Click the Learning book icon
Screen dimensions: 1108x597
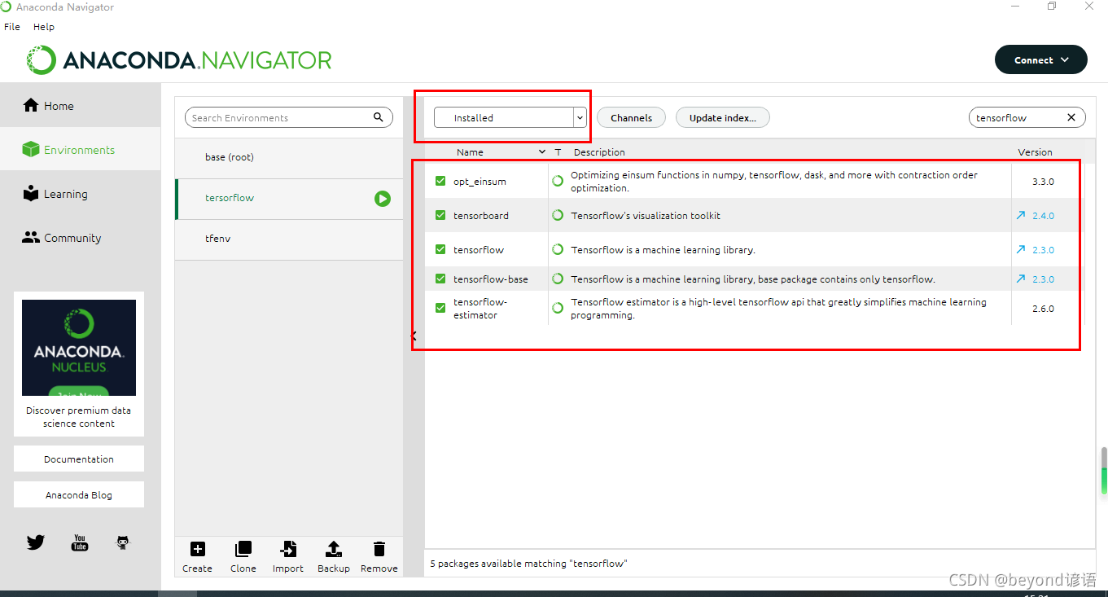coord(31,194)
